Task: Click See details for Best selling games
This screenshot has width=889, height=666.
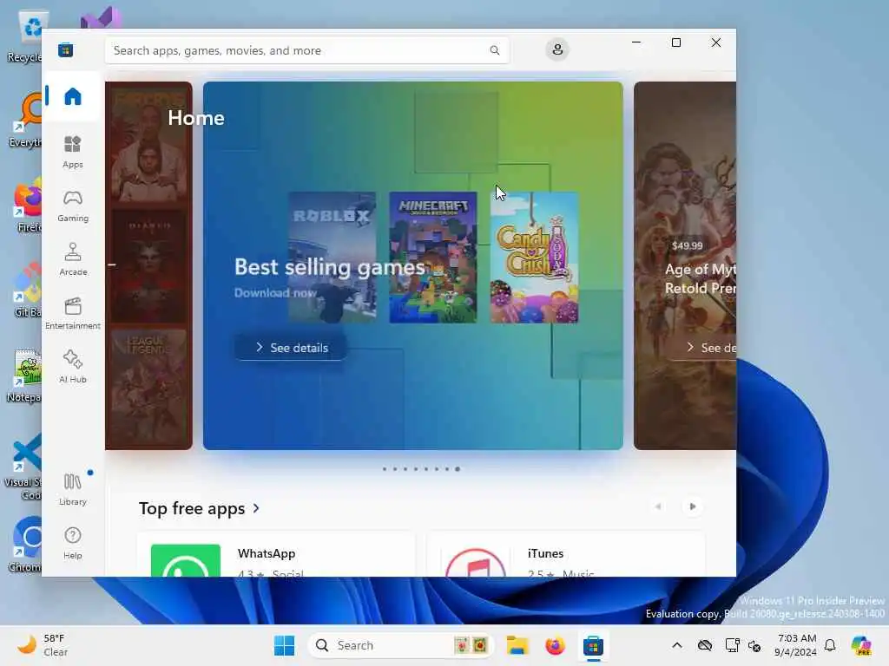Action: 291,348
